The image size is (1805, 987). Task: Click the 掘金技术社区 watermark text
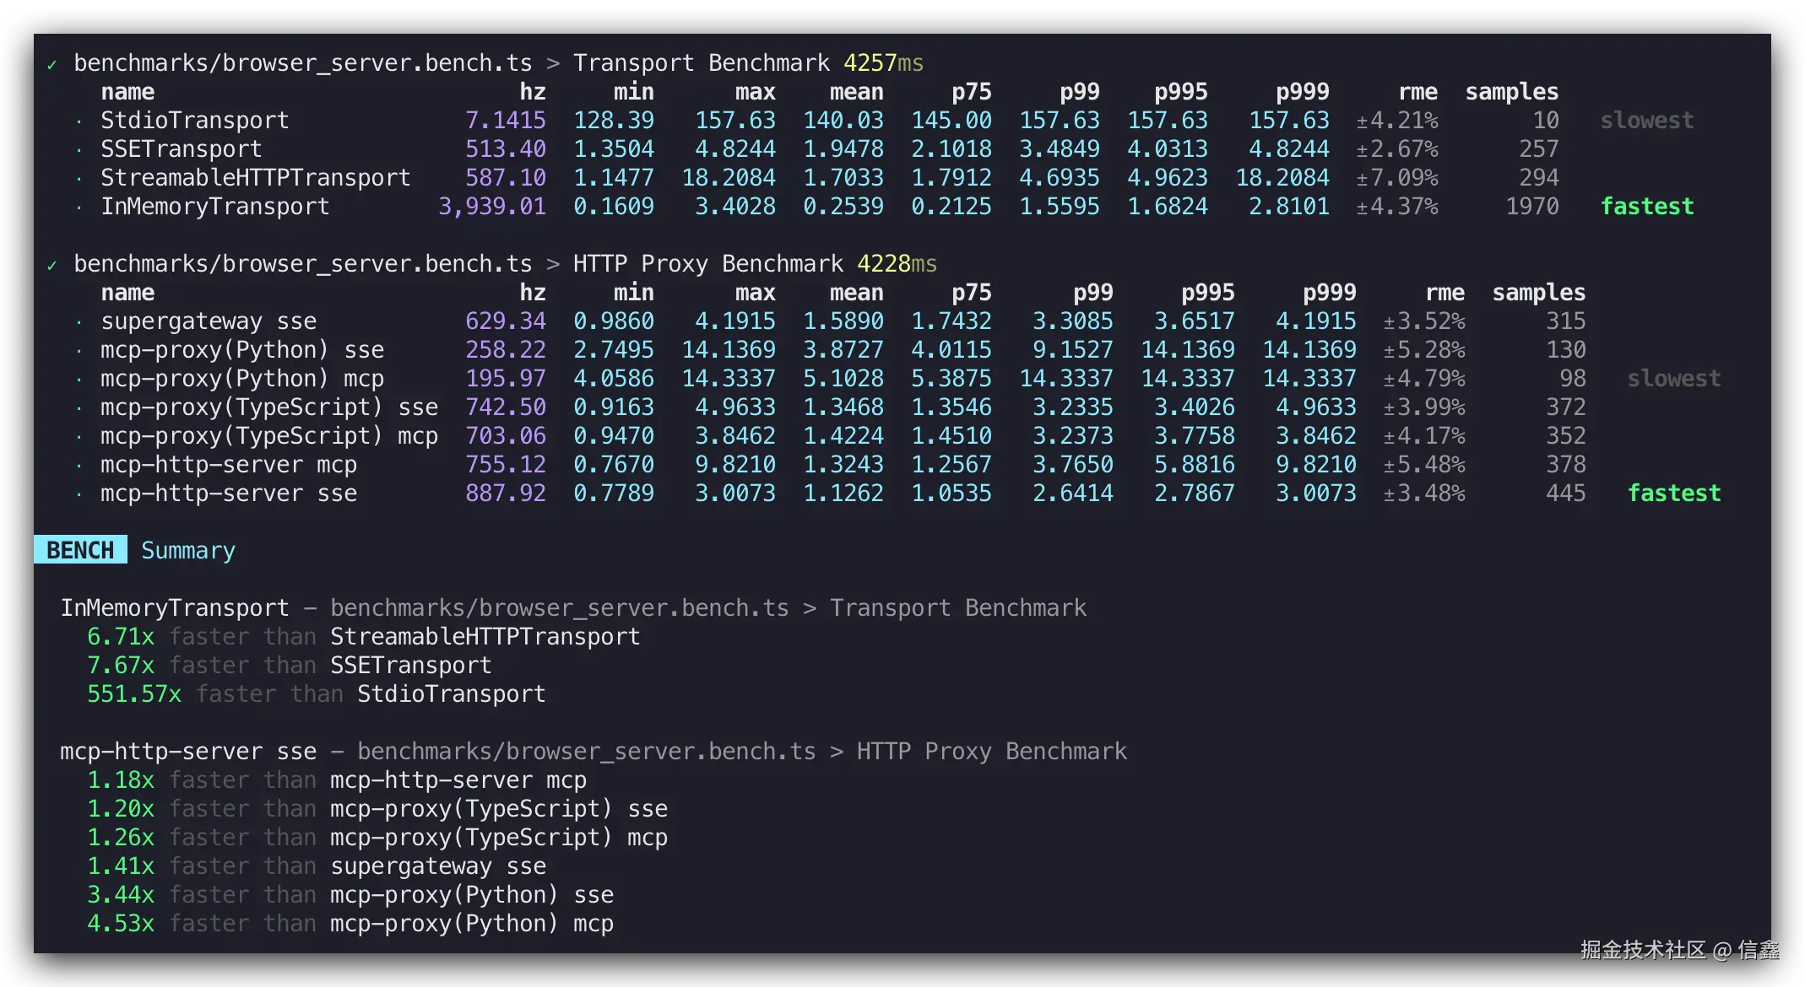click(1642, 950)
